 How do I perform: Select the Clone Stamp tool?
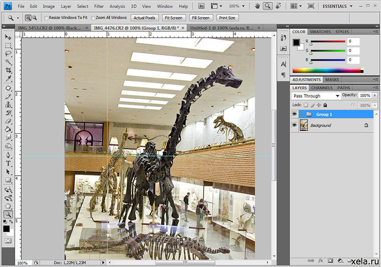click(8, 104)
